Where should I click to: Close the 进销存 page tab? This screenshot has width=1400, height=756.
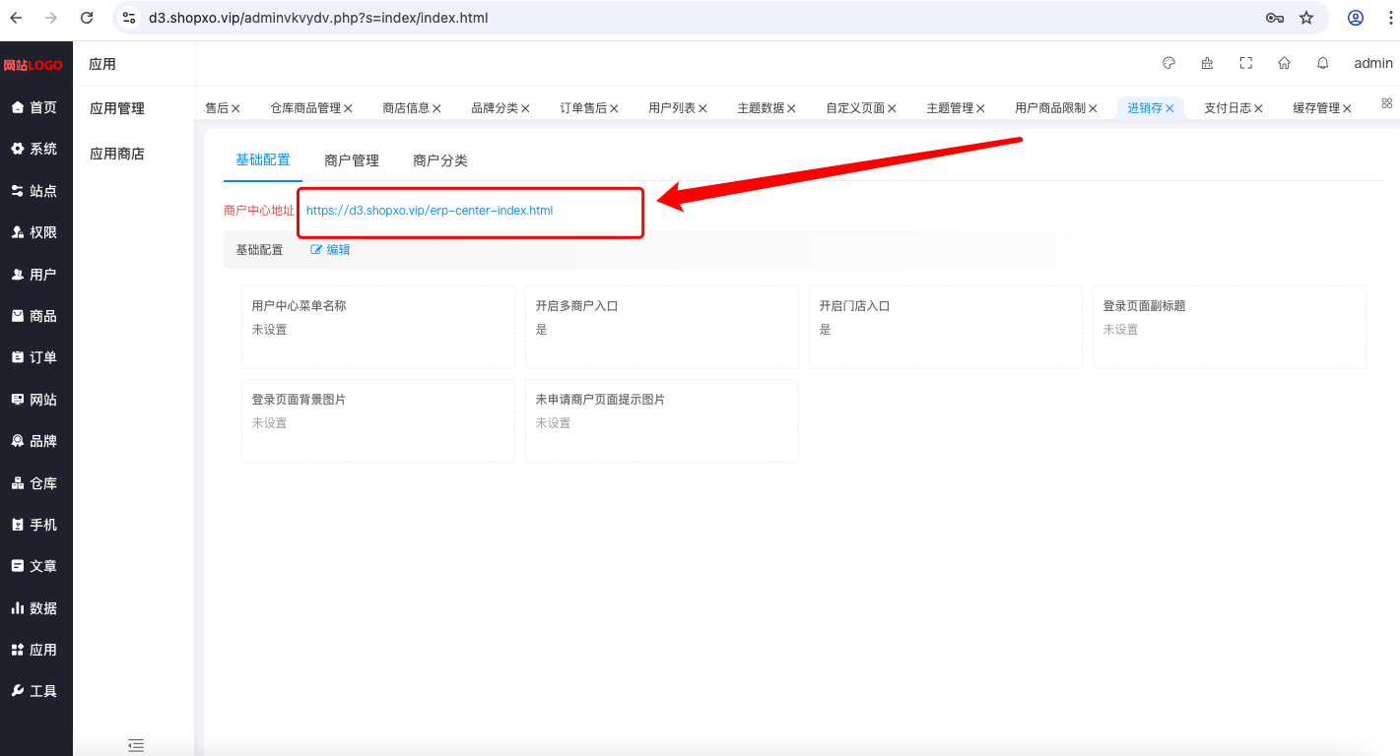[1169, 108]
